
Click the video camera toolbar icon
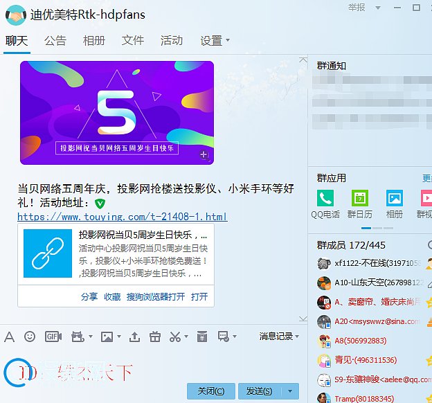pos(78,337)
